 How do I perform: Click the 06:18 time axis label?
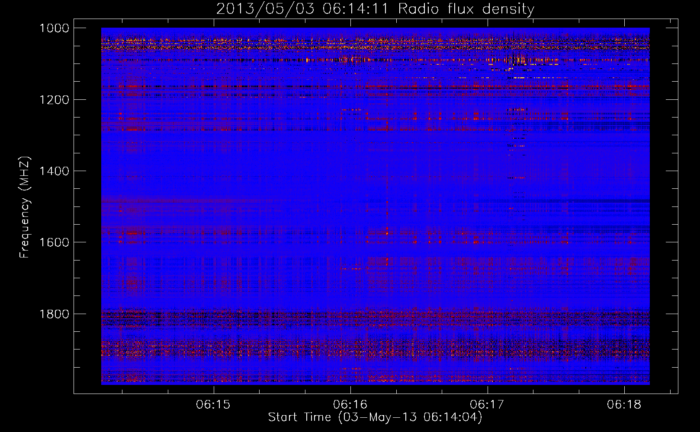[624, 404]
